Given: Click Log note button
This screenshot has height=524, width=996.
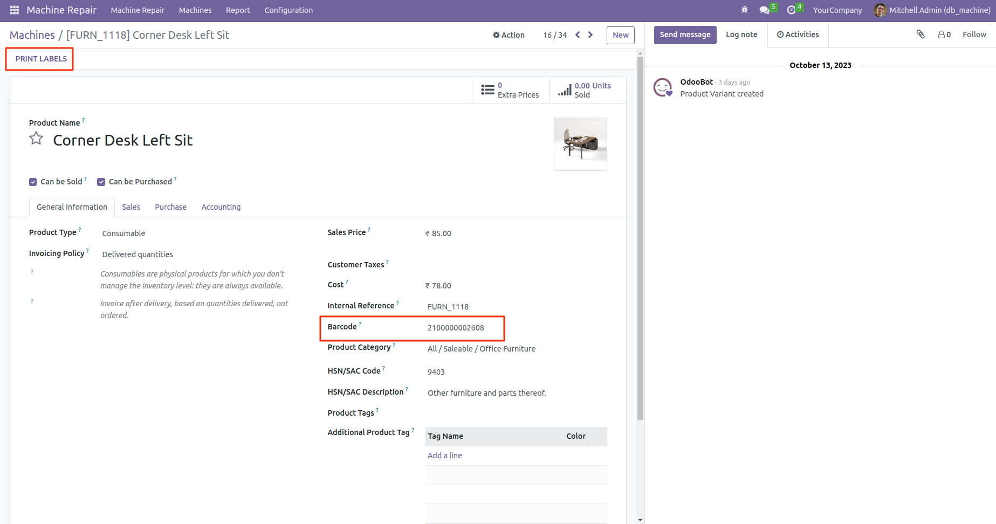Looking at the screenshot, I should coord(741,35).
